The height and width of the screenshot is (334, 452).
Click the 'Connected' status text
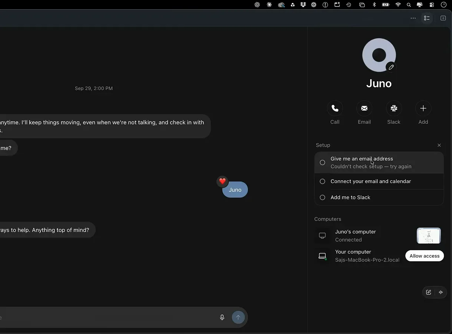[348, 240]
